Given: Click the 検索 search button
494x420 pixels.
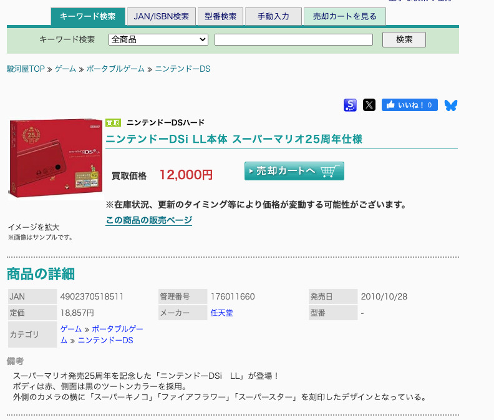Looking at the screenshot, I should [x=404, y=40].
